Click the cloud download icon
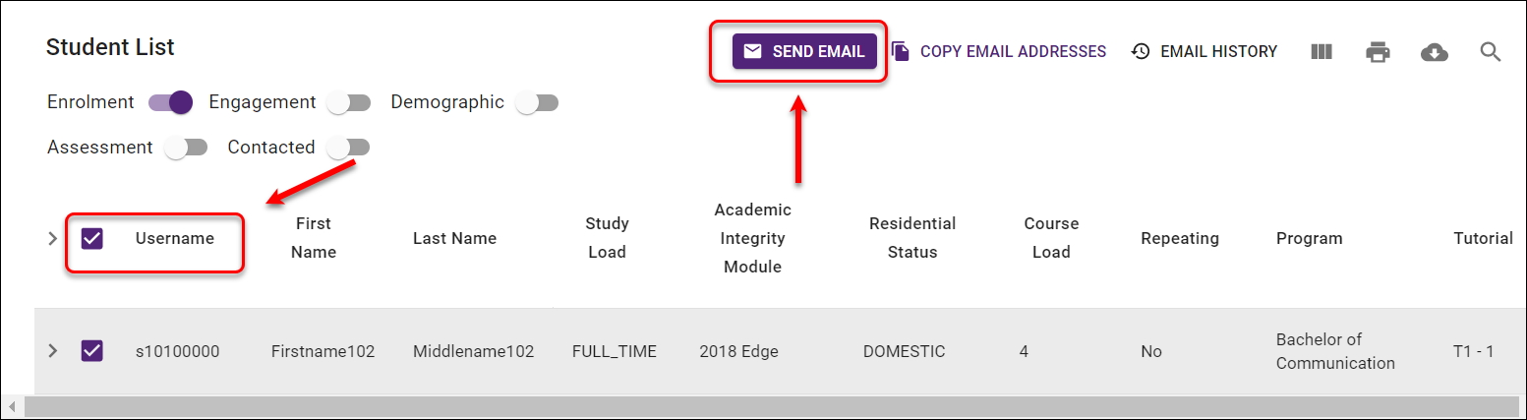 [1435, 52]
